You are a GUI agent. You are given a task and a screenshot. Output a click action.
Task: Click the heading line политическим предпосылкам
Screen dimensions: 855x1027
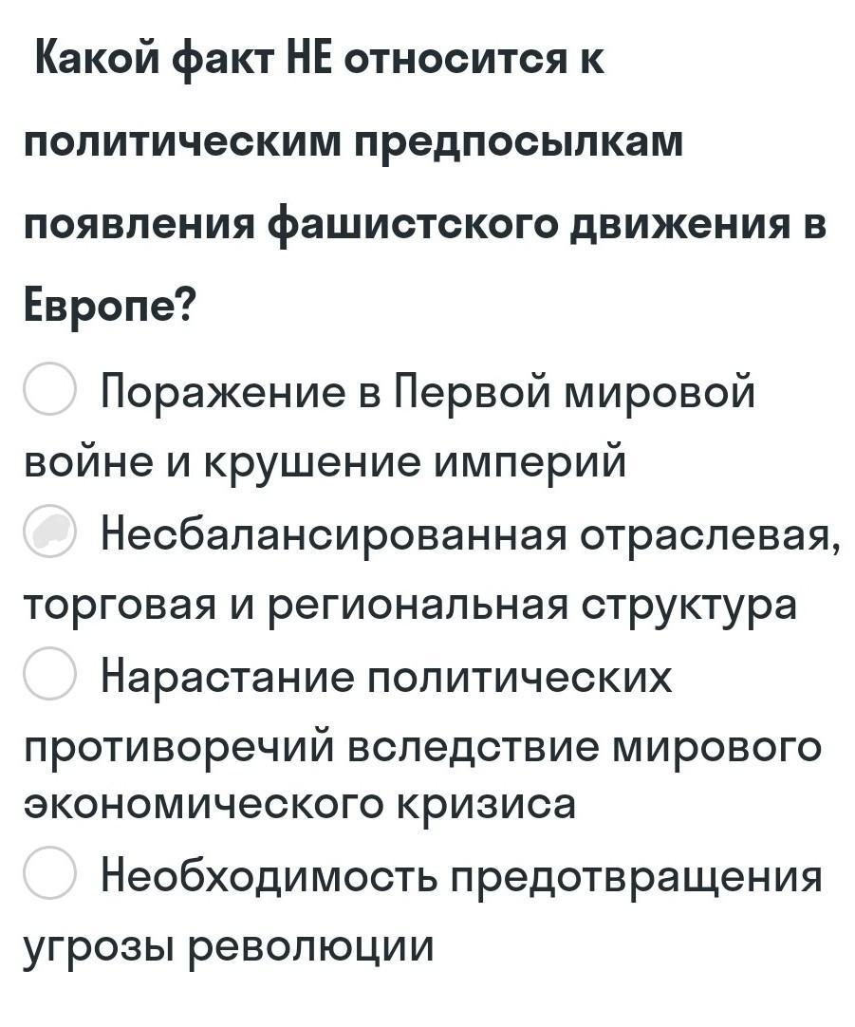pyautogui.click(x=354, y=140)
